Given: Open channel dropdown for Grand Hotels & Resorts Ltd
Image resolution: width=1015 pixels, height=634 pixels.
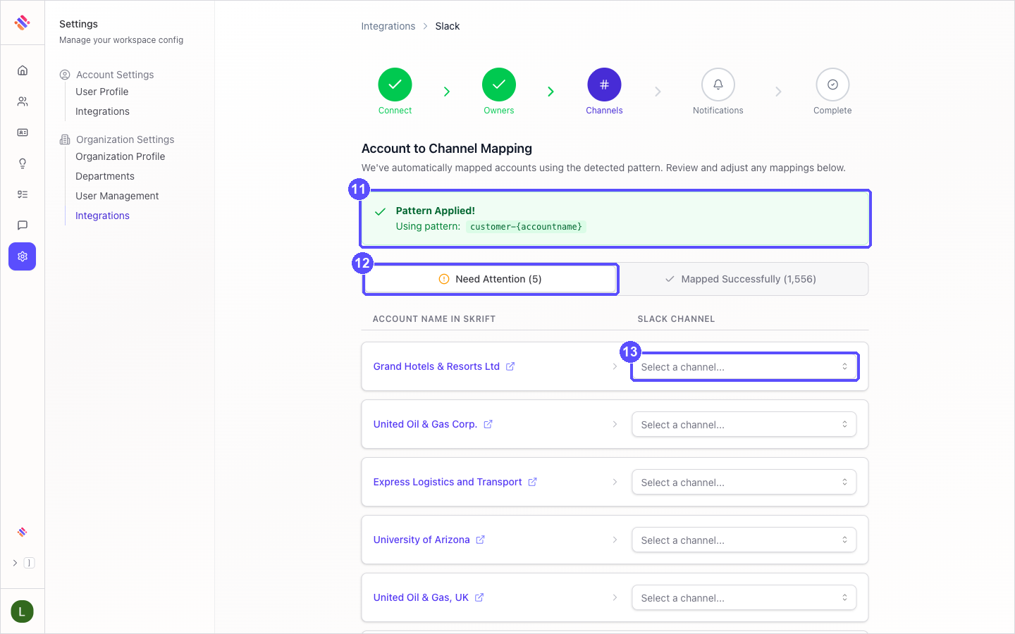Looking at the screenshot, I should 744,366.
